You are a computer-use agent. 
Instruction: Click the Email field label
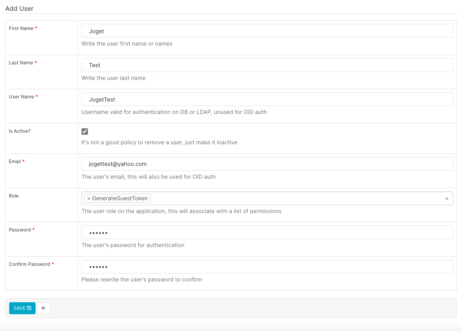(15, 162)
